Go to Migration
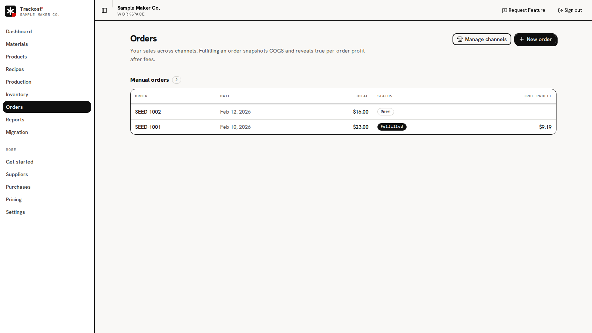Screen dimensions: 592x333 click(47, 132)
